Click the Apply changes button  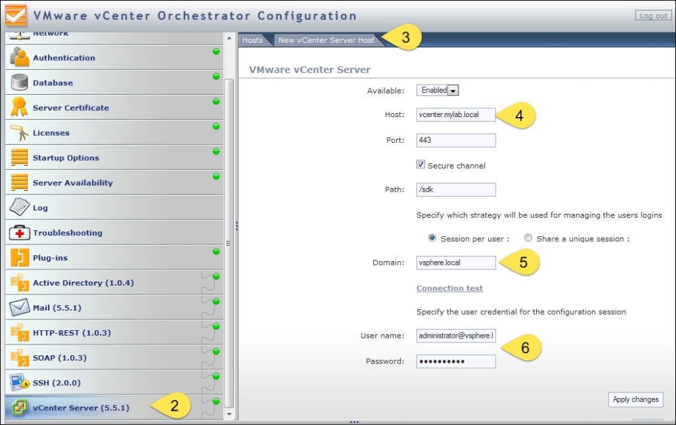635,399
